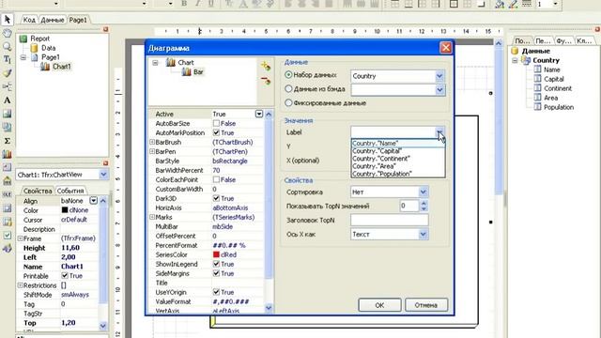
Task: Click the Population field in data tree
Action: point(559,107)
